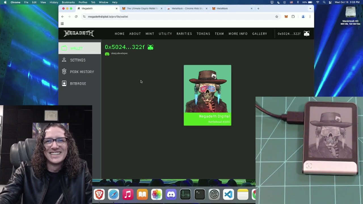Open Discord from the Dock
Viewport: 363px width, 204px height.
tap(171, 194)
